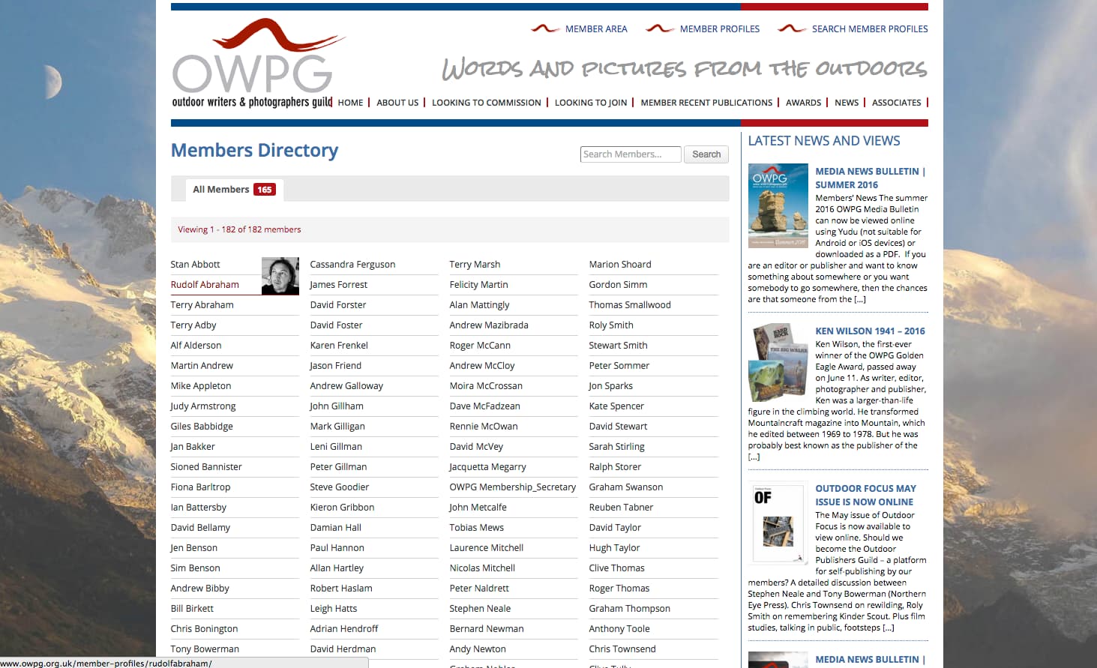The width and height of the screenshot is (1097, 668).
Task: View Cassandra Ferguson's profile
Action: (352, 265)
